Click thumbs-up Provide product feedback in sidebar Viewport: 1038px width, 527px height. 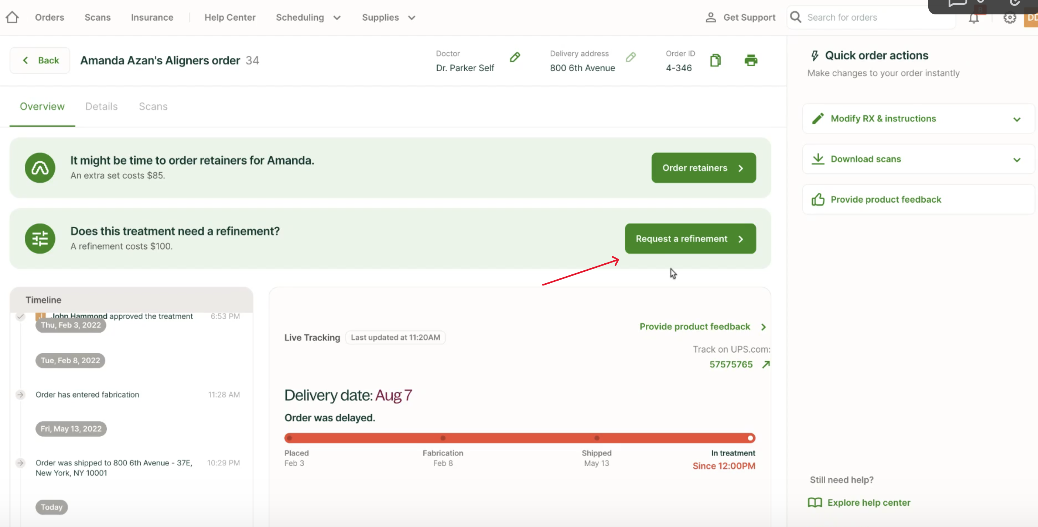pyautogui.click(x=885, y=200)
